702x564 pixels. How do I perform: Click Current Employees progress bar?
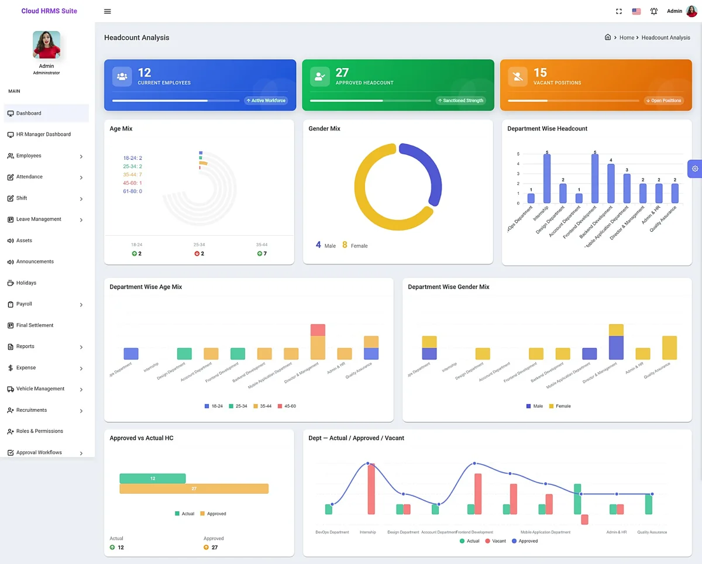point(176,101)
